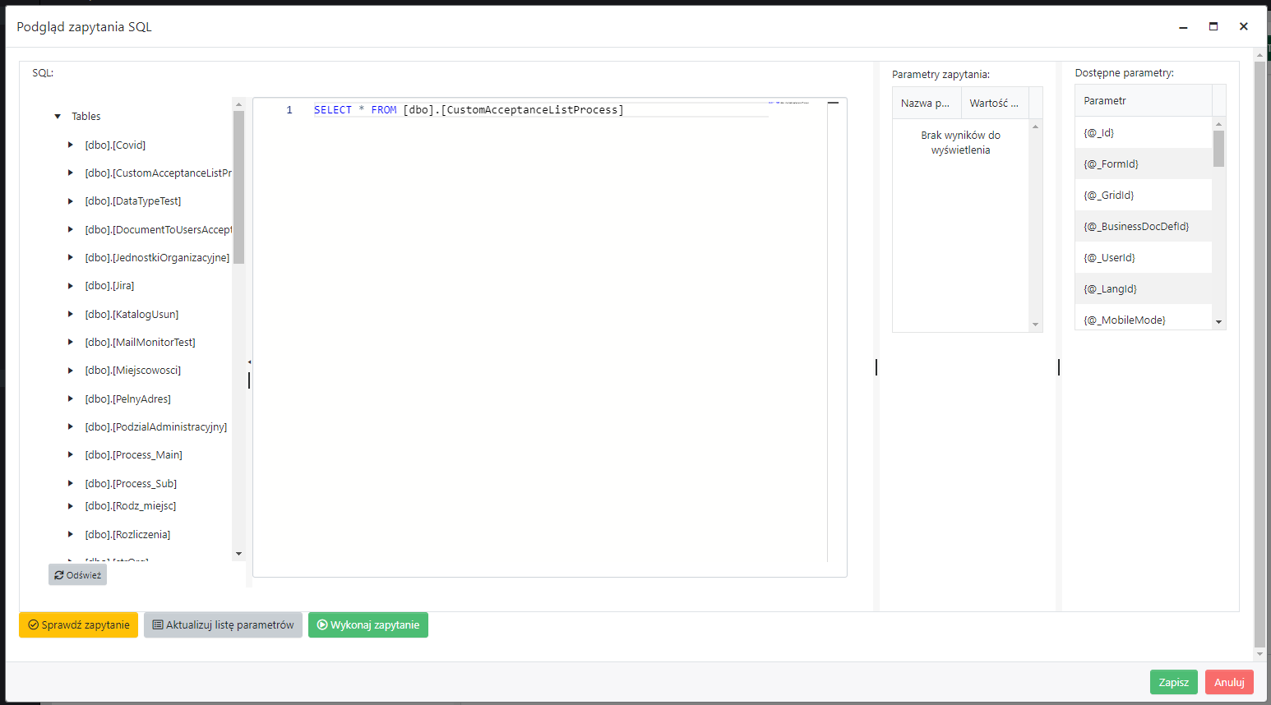Collapse the Tables tree node
This screenshot has height=705, width=1271.
(x=57, y=116)
